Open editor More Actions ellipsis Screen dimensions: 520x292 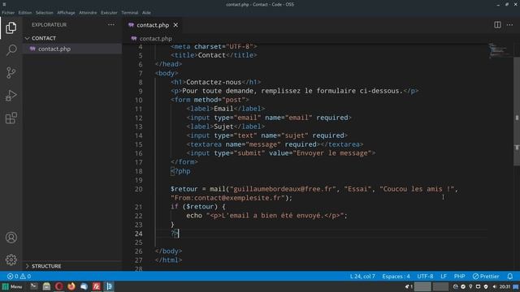pyautogui.click(x=509, y=25)
